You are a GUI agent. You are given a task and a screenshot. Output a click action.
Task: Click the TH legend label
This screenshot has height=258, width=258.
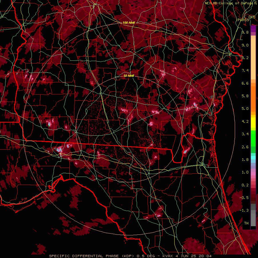246,223
